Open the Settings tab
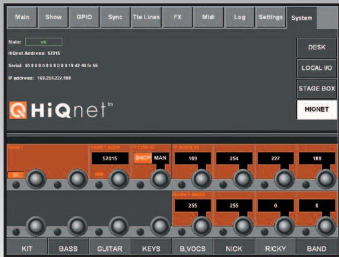The height and width of the screenshot is (257, 339). (271, 17)
